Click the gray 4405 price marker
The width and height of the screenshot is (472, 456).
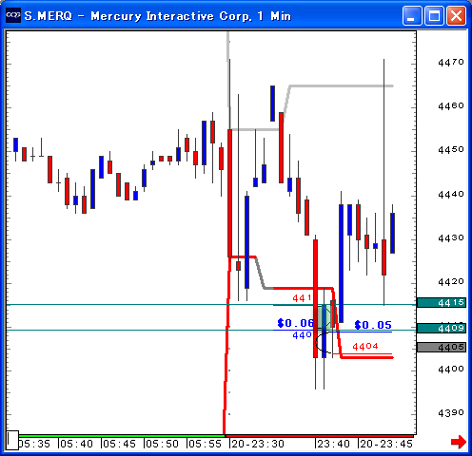[442, 348]
